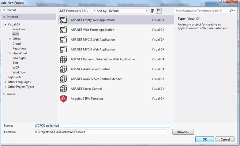Click the OK button
This screenshot has height=146, width=240.
coord(204,140)
